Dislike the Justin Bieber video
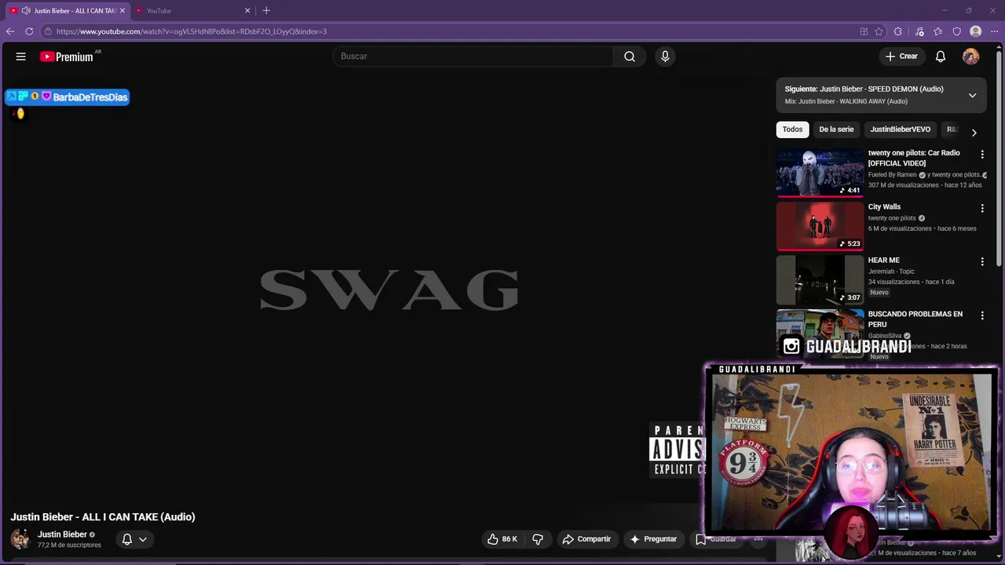 pos(538,539)
